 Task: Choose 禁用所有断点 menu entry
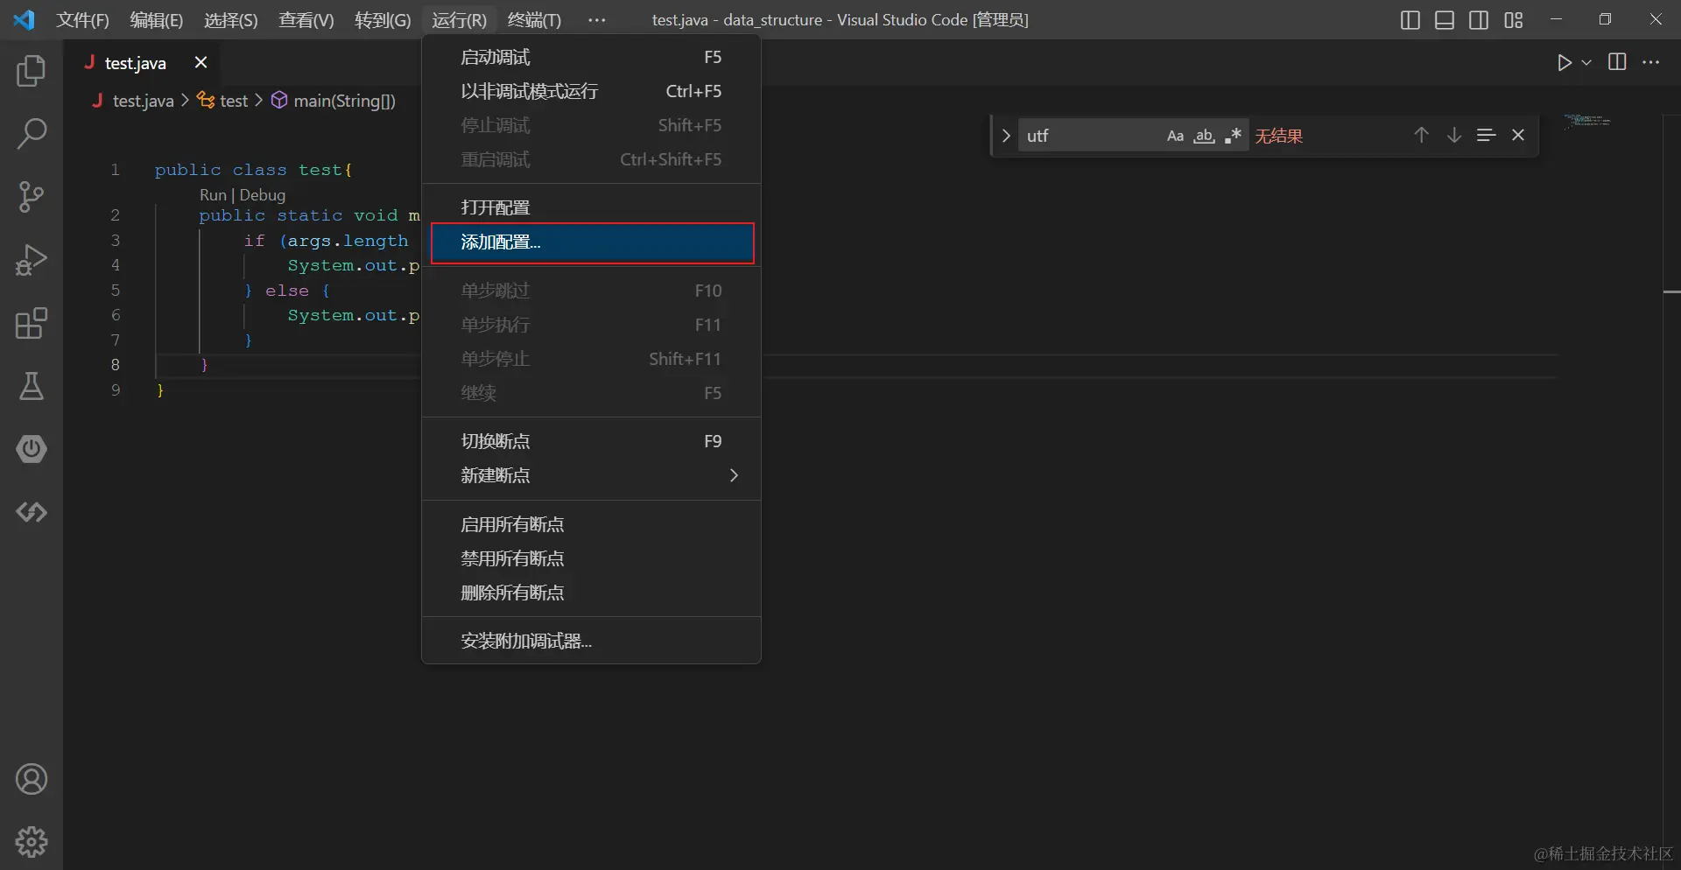(591, 558)
